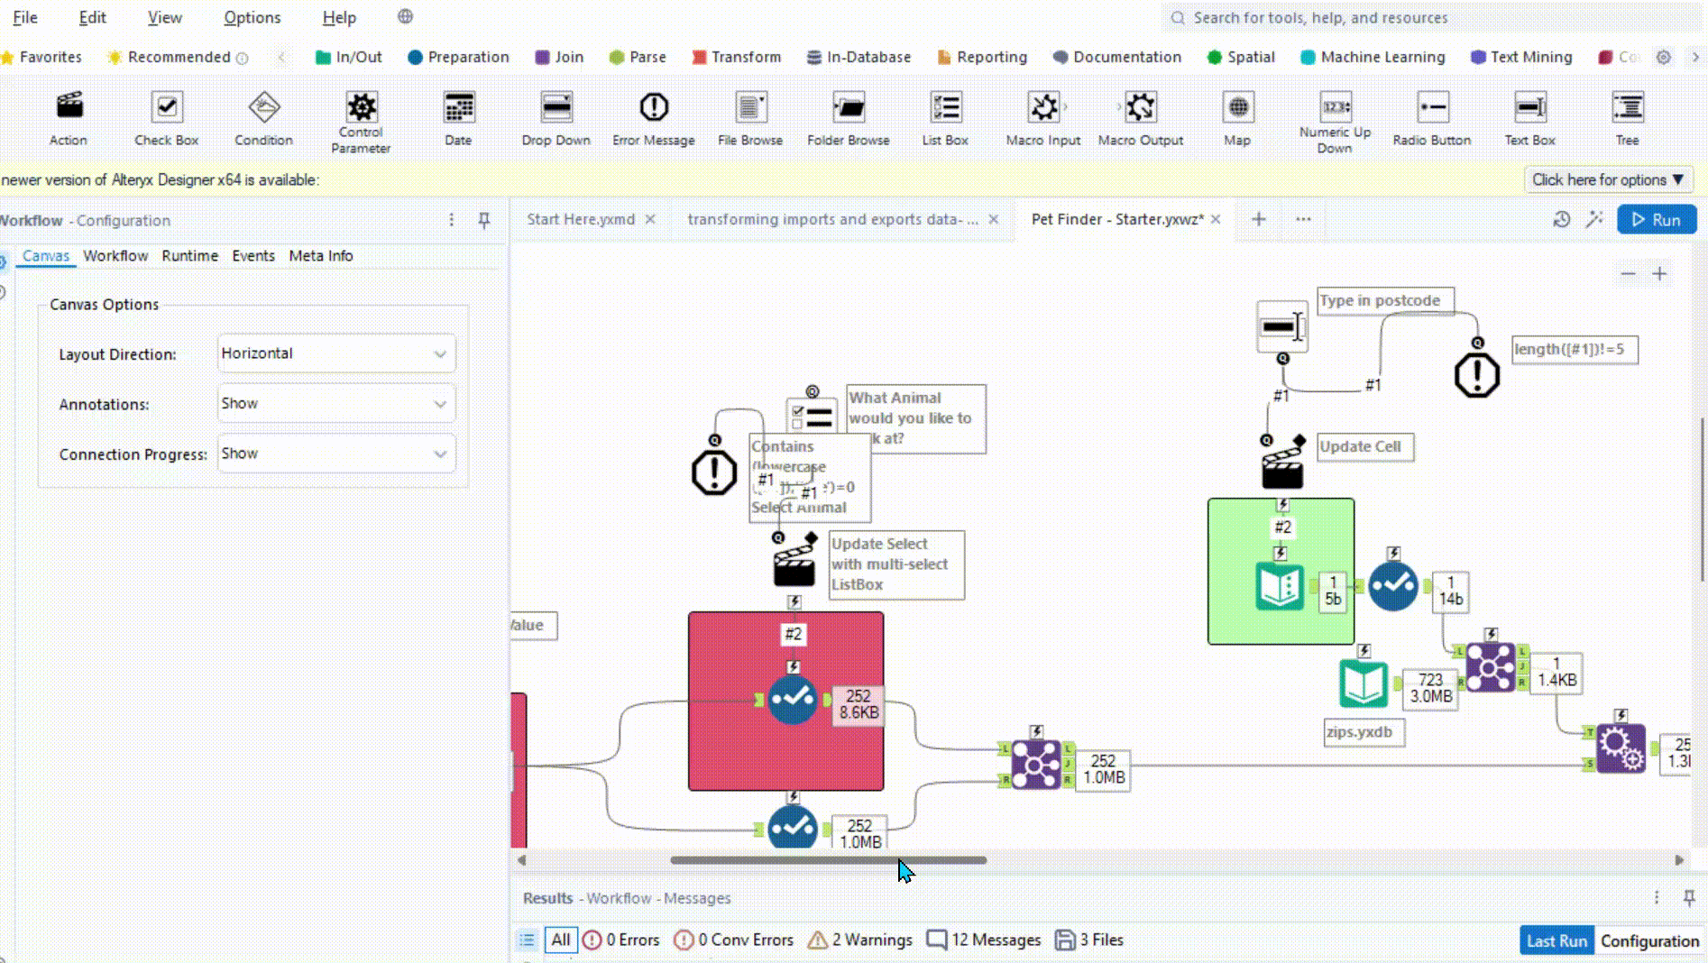Image resolution: width=1708 pixels, height=963 pixels.
Task: Select the Check Box tool
Action: (x=166, y=107)
